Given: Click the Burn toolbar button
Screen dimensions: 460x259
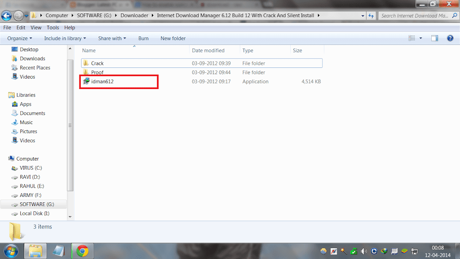Looking at the screenshot, I should coord(143,39).
